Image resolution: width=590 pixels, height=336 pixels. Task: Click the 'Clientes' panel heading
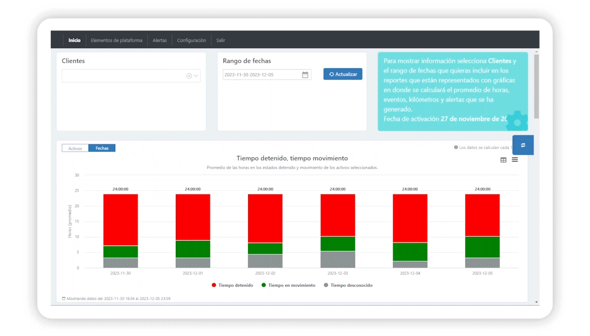(x=73, y=61)
